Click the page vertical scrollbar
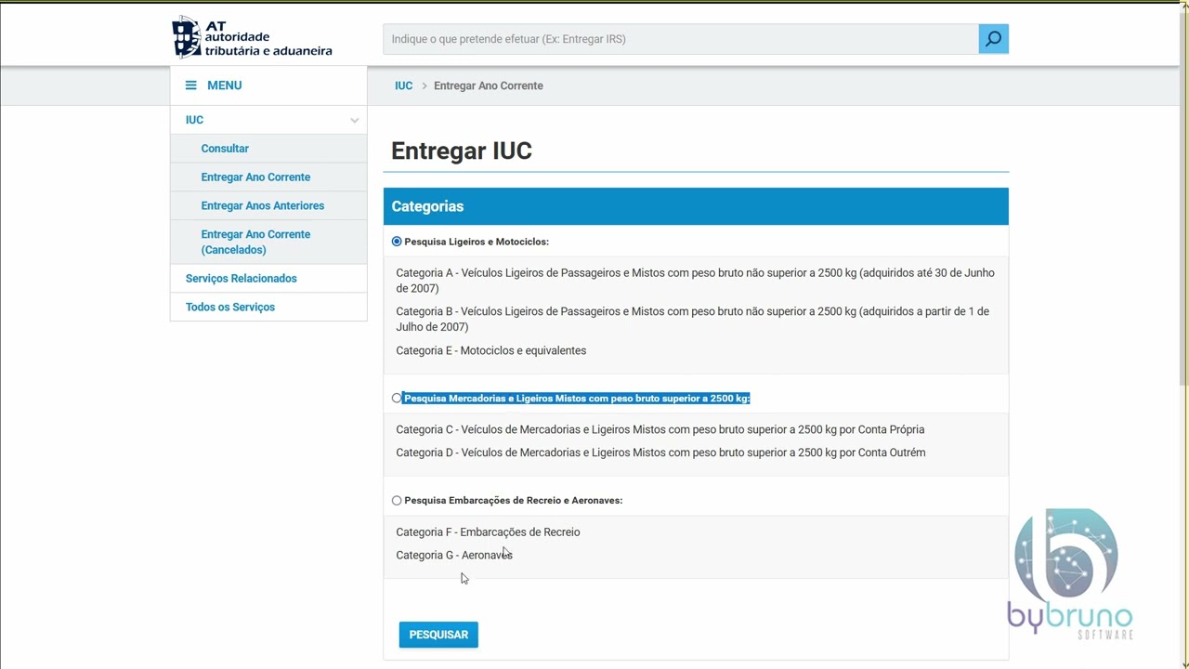 pyautogui.click(x=1183, y=334)
